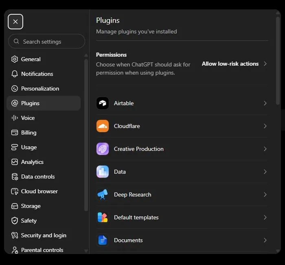Click the Airtable plugin logo
The image size is (285, 265).
click(x=103, y=103)
